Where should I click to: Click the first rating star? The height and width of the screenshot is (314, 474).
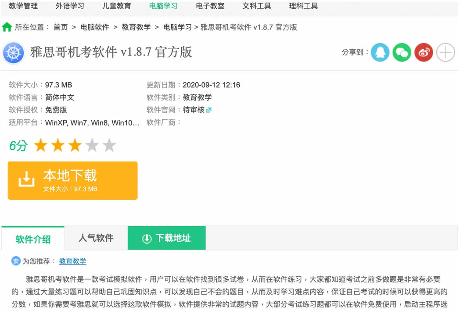40,145
